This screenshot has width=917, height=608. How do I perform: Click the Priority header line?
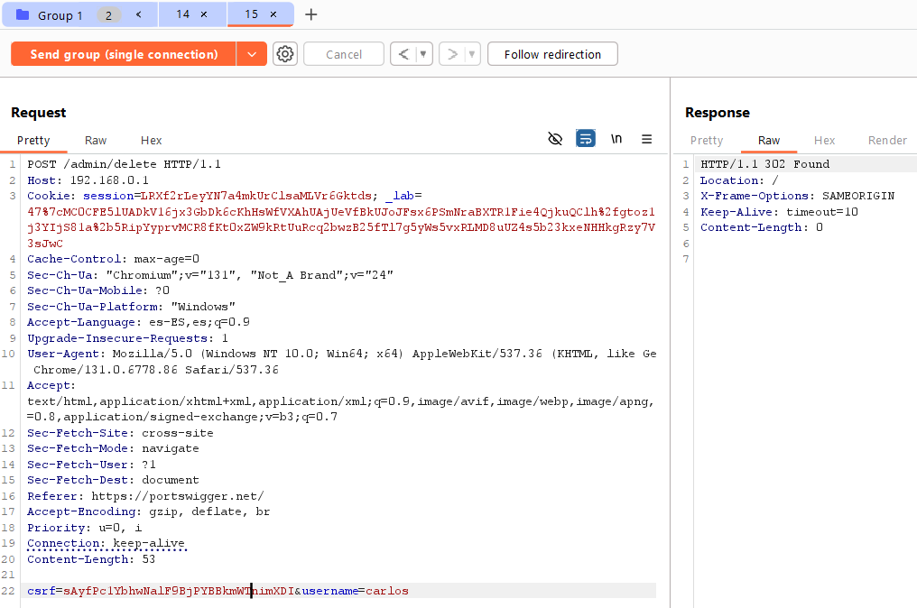point(84,528)
